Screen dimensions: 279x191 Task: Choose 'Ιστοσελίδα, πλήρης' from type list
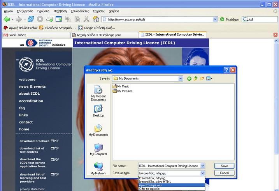(172, 178)
